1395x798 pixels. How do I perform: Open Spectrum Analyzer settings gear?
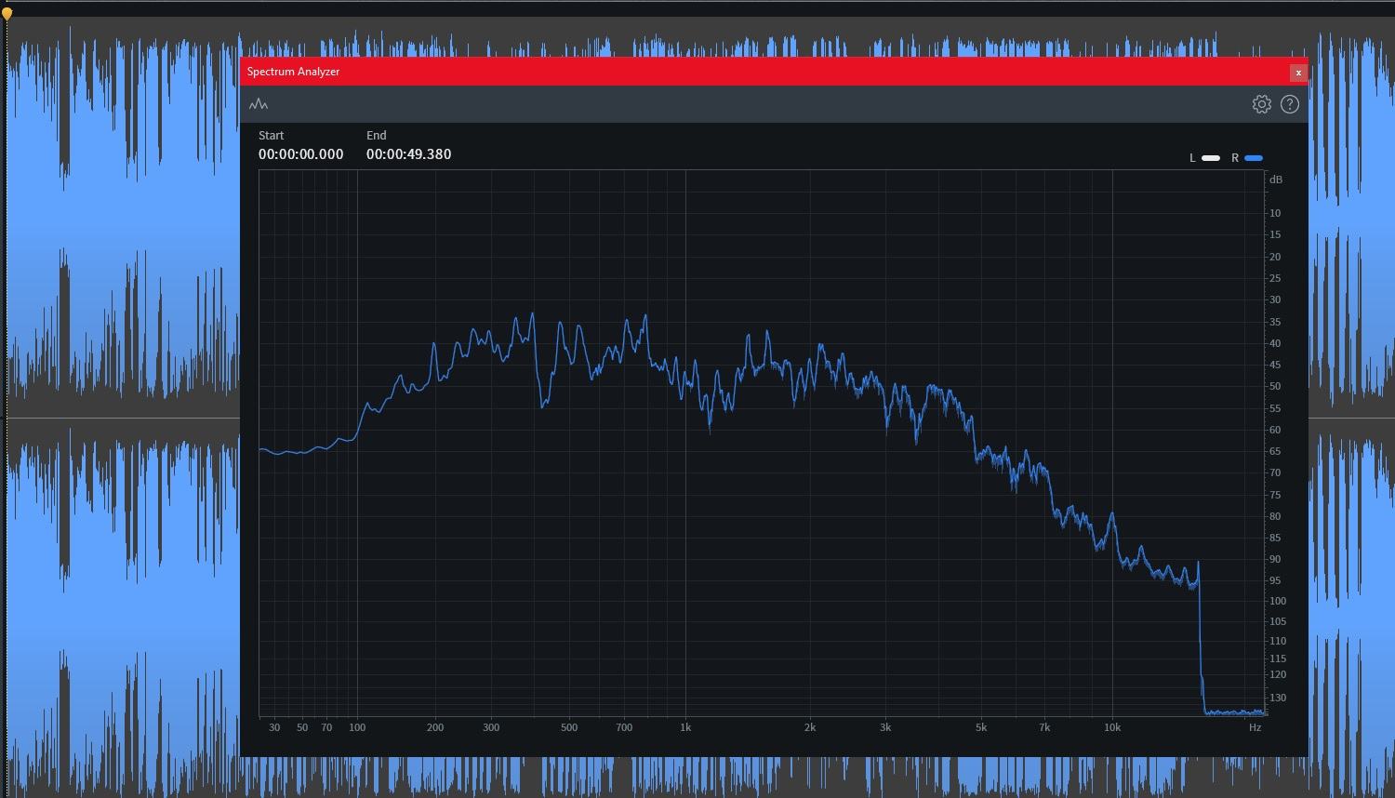(x=1261, y=104)
